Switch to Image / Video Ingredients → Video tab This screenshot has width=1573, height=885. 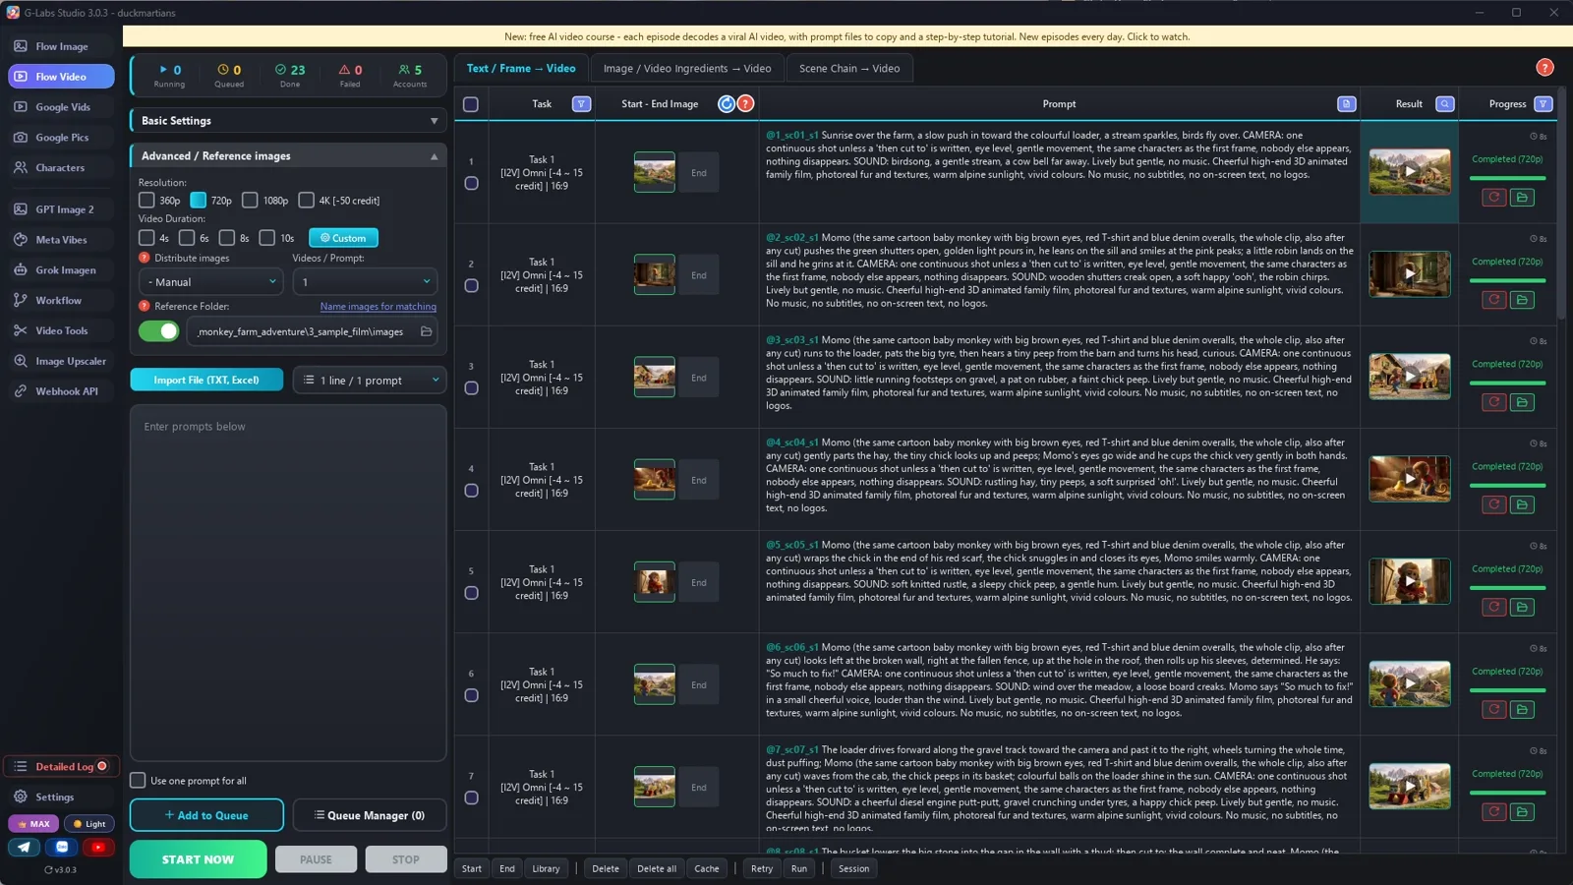tap(687, 69)
